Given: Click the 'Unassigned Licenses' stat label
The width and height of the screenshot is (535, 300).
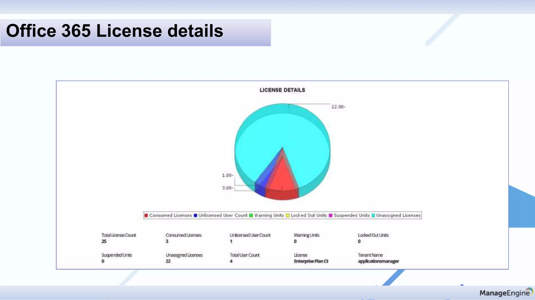Looking at the screenshot, I should point(184,255).
